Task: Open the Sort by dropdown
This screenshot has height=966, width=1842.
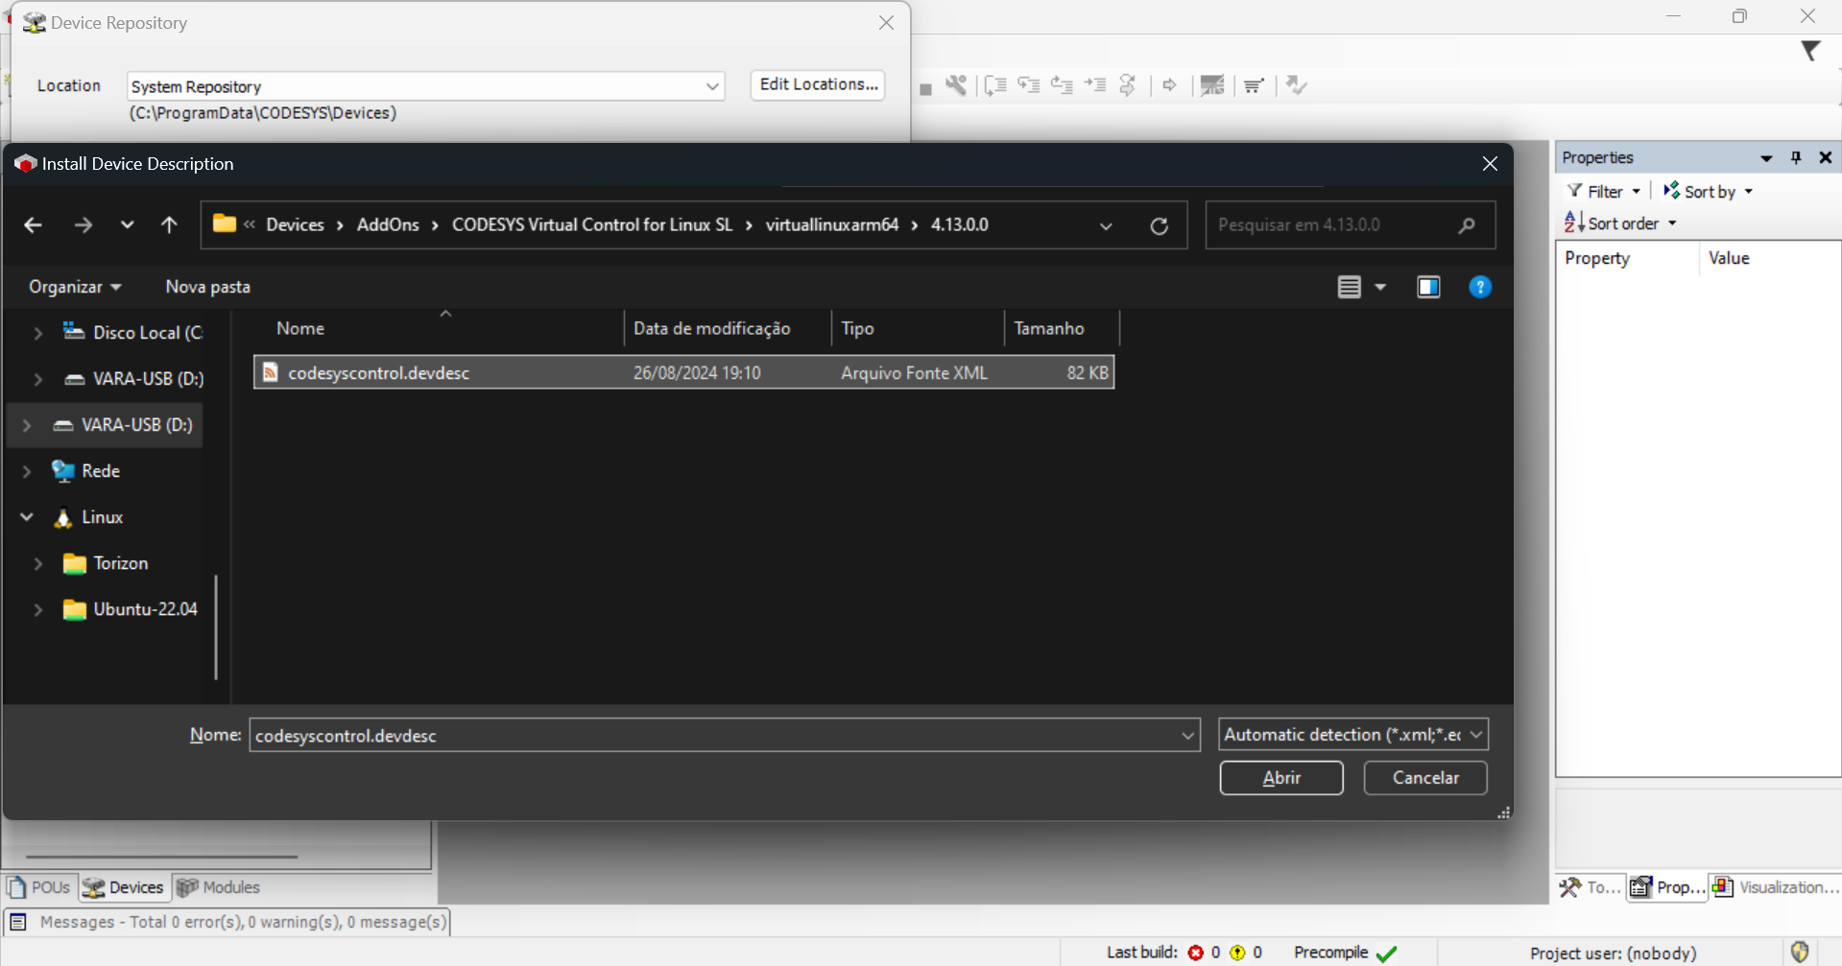Action: tap(1709, 192)
